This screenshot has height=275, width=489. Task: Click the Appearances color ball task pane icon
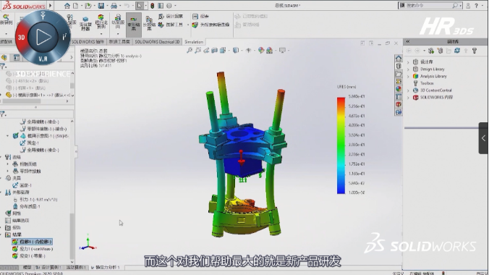399,89
